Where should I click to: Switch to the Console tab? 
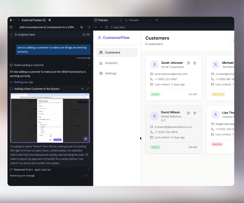pos(134,20)
